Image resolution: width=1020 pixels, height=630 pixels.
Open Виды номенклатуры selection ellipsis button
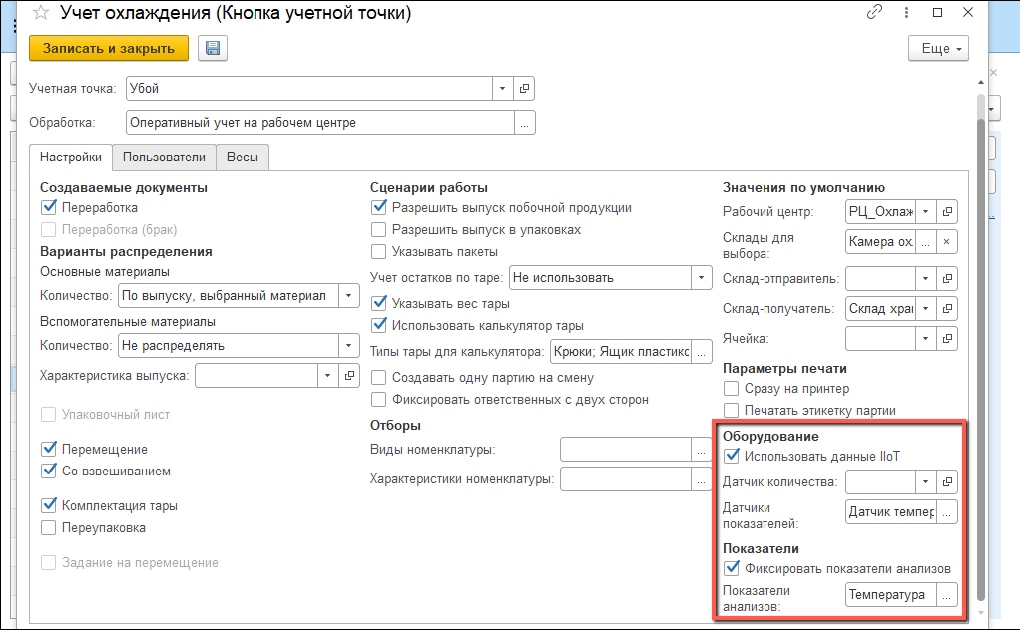pyautogui.click(x=702, y=450)
